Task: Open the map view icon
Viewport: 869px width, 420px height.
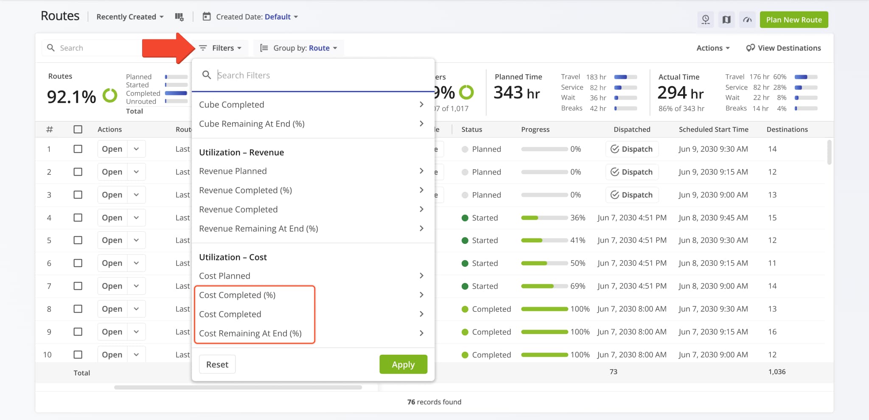Action: click(726, 20)
